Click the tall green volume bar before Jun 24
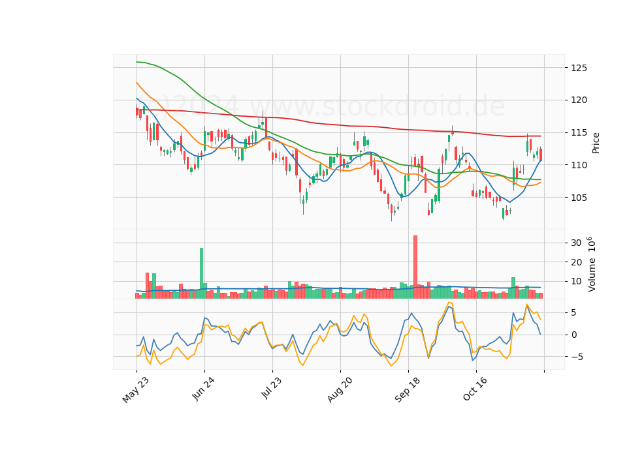The image size is (627, 450). pos(202,273)
